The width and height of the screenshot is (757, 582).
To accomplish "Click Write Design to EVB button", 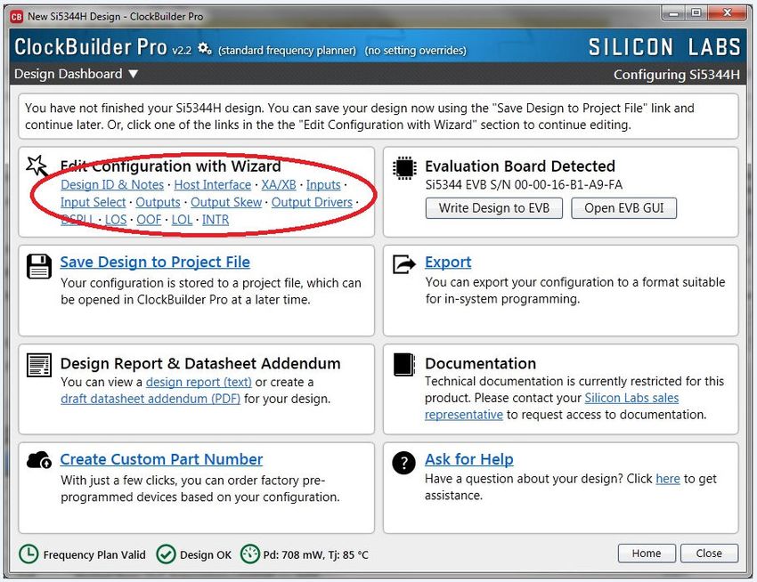I will 494,208.
